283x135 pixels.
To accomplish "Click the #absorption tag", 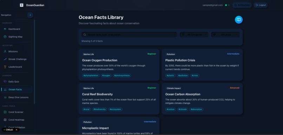I will click(196, 109).
